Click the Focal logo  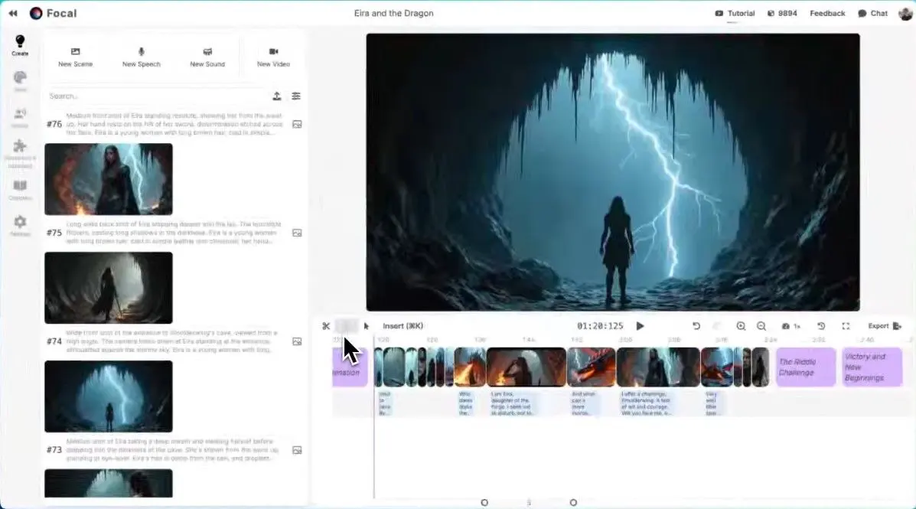(x=53, y=13)
